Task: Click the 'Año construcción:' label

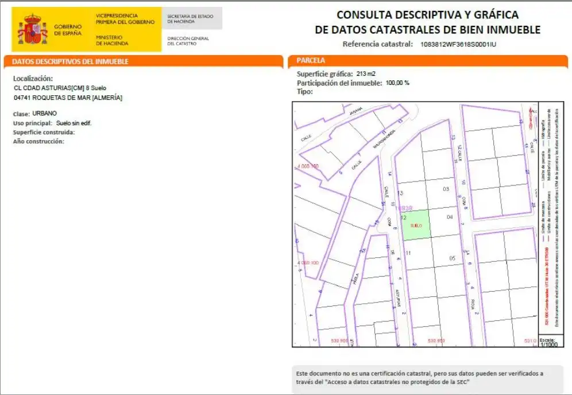Action: pyautogui.click(x=38, y=141)
